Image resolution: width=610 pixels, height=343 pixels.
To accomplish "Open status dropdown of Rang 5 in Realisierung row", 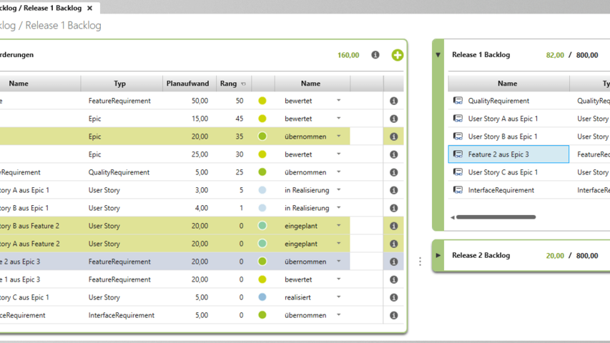I will click(x=339, y=190).
